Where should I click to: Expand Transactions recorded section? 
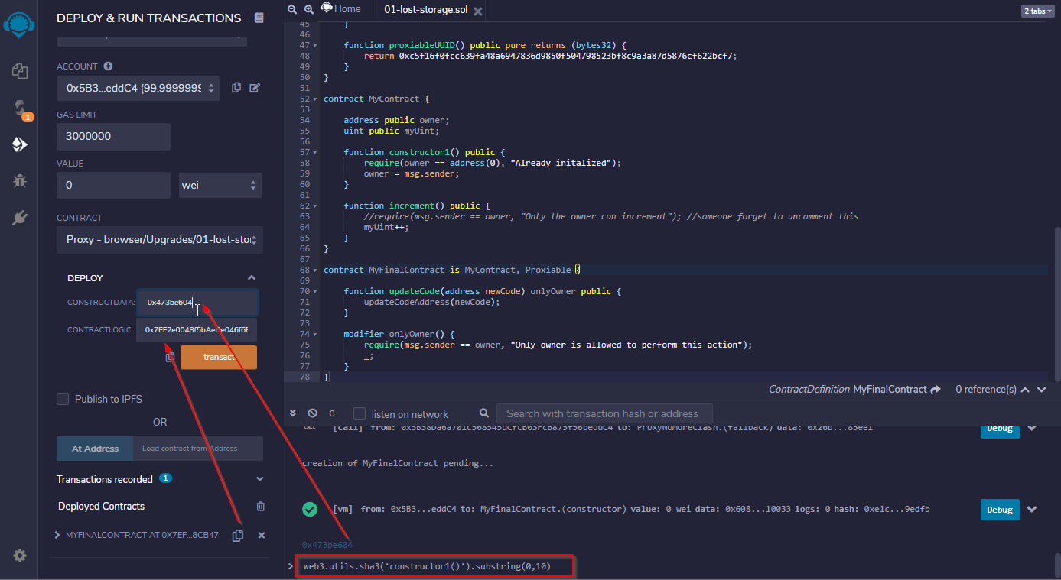[x=260, y=479]
